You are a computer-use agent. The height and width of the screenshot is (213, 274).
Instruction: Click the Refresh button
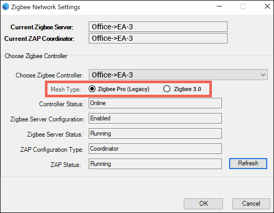point(248,163)
